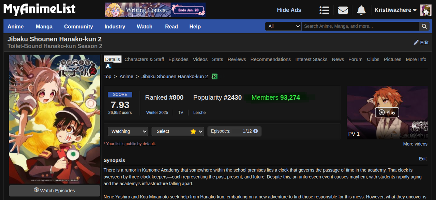Image resolution: width=436 pixels, height=200 pixels.
Task: Click the blue A icon below Details
Action: pyautogui.click(x=108, y=66)
